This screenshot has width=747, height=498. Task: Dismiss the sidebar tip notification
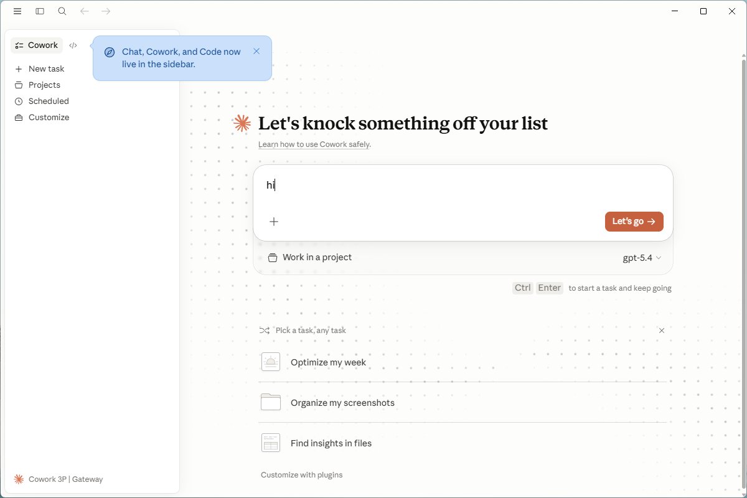(256, 52)
